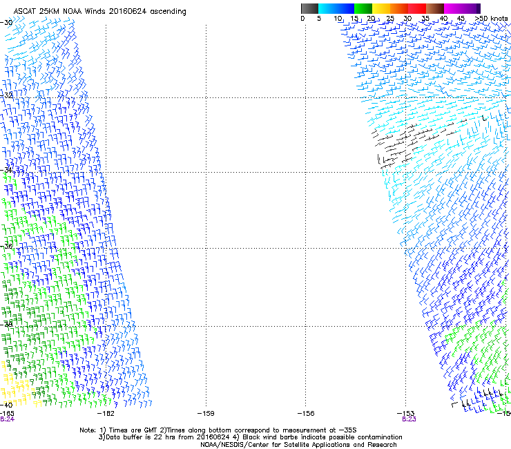Viewport: 511px width, 449px height.
Task: Click the '45' label under the color bar
Action: (x=461, y=19)
